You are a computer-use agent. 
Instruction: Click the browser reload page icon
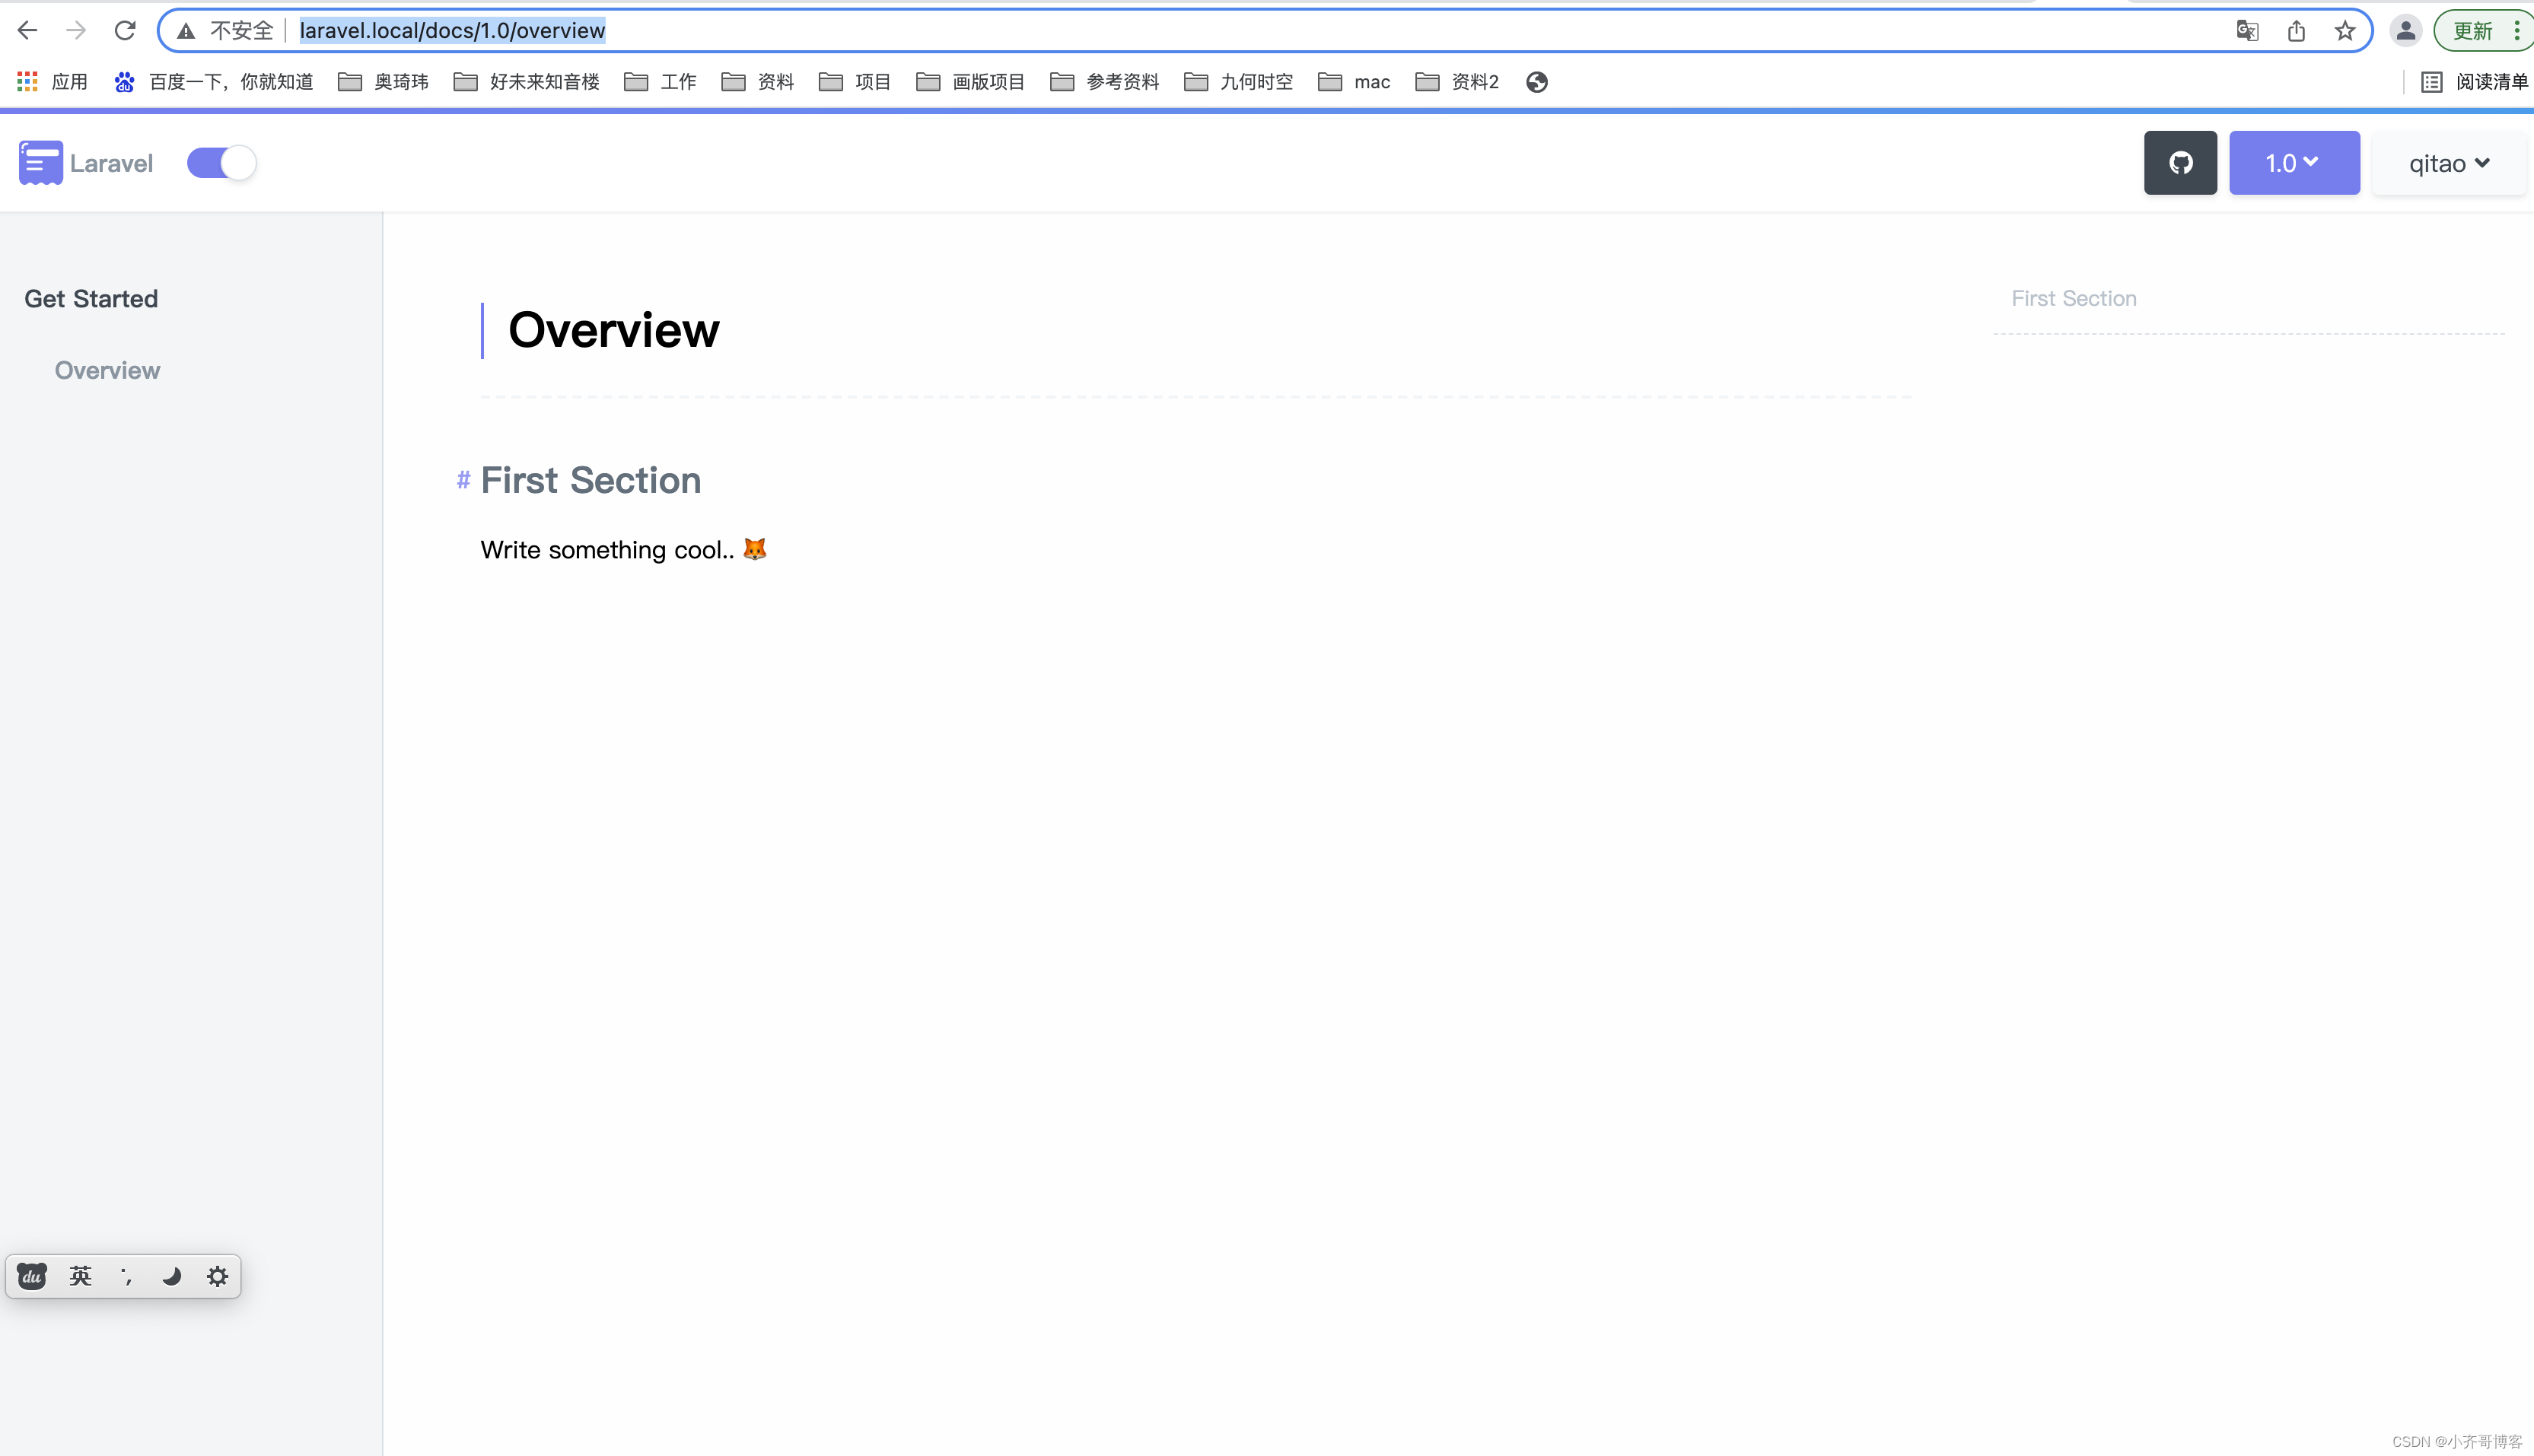pyautogui.click(x=125, y=31)
